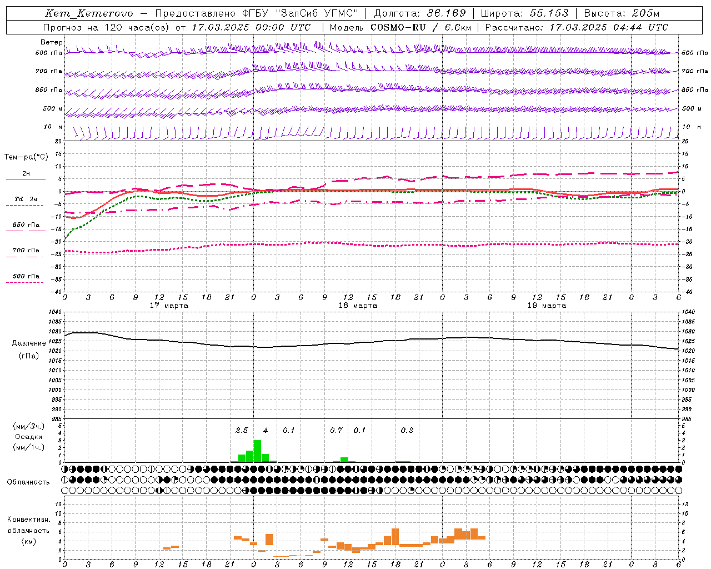This screenshot has width=711, height=569.
Task: Select the Тем-ра(°C) axis label
Action: [26, 157]
